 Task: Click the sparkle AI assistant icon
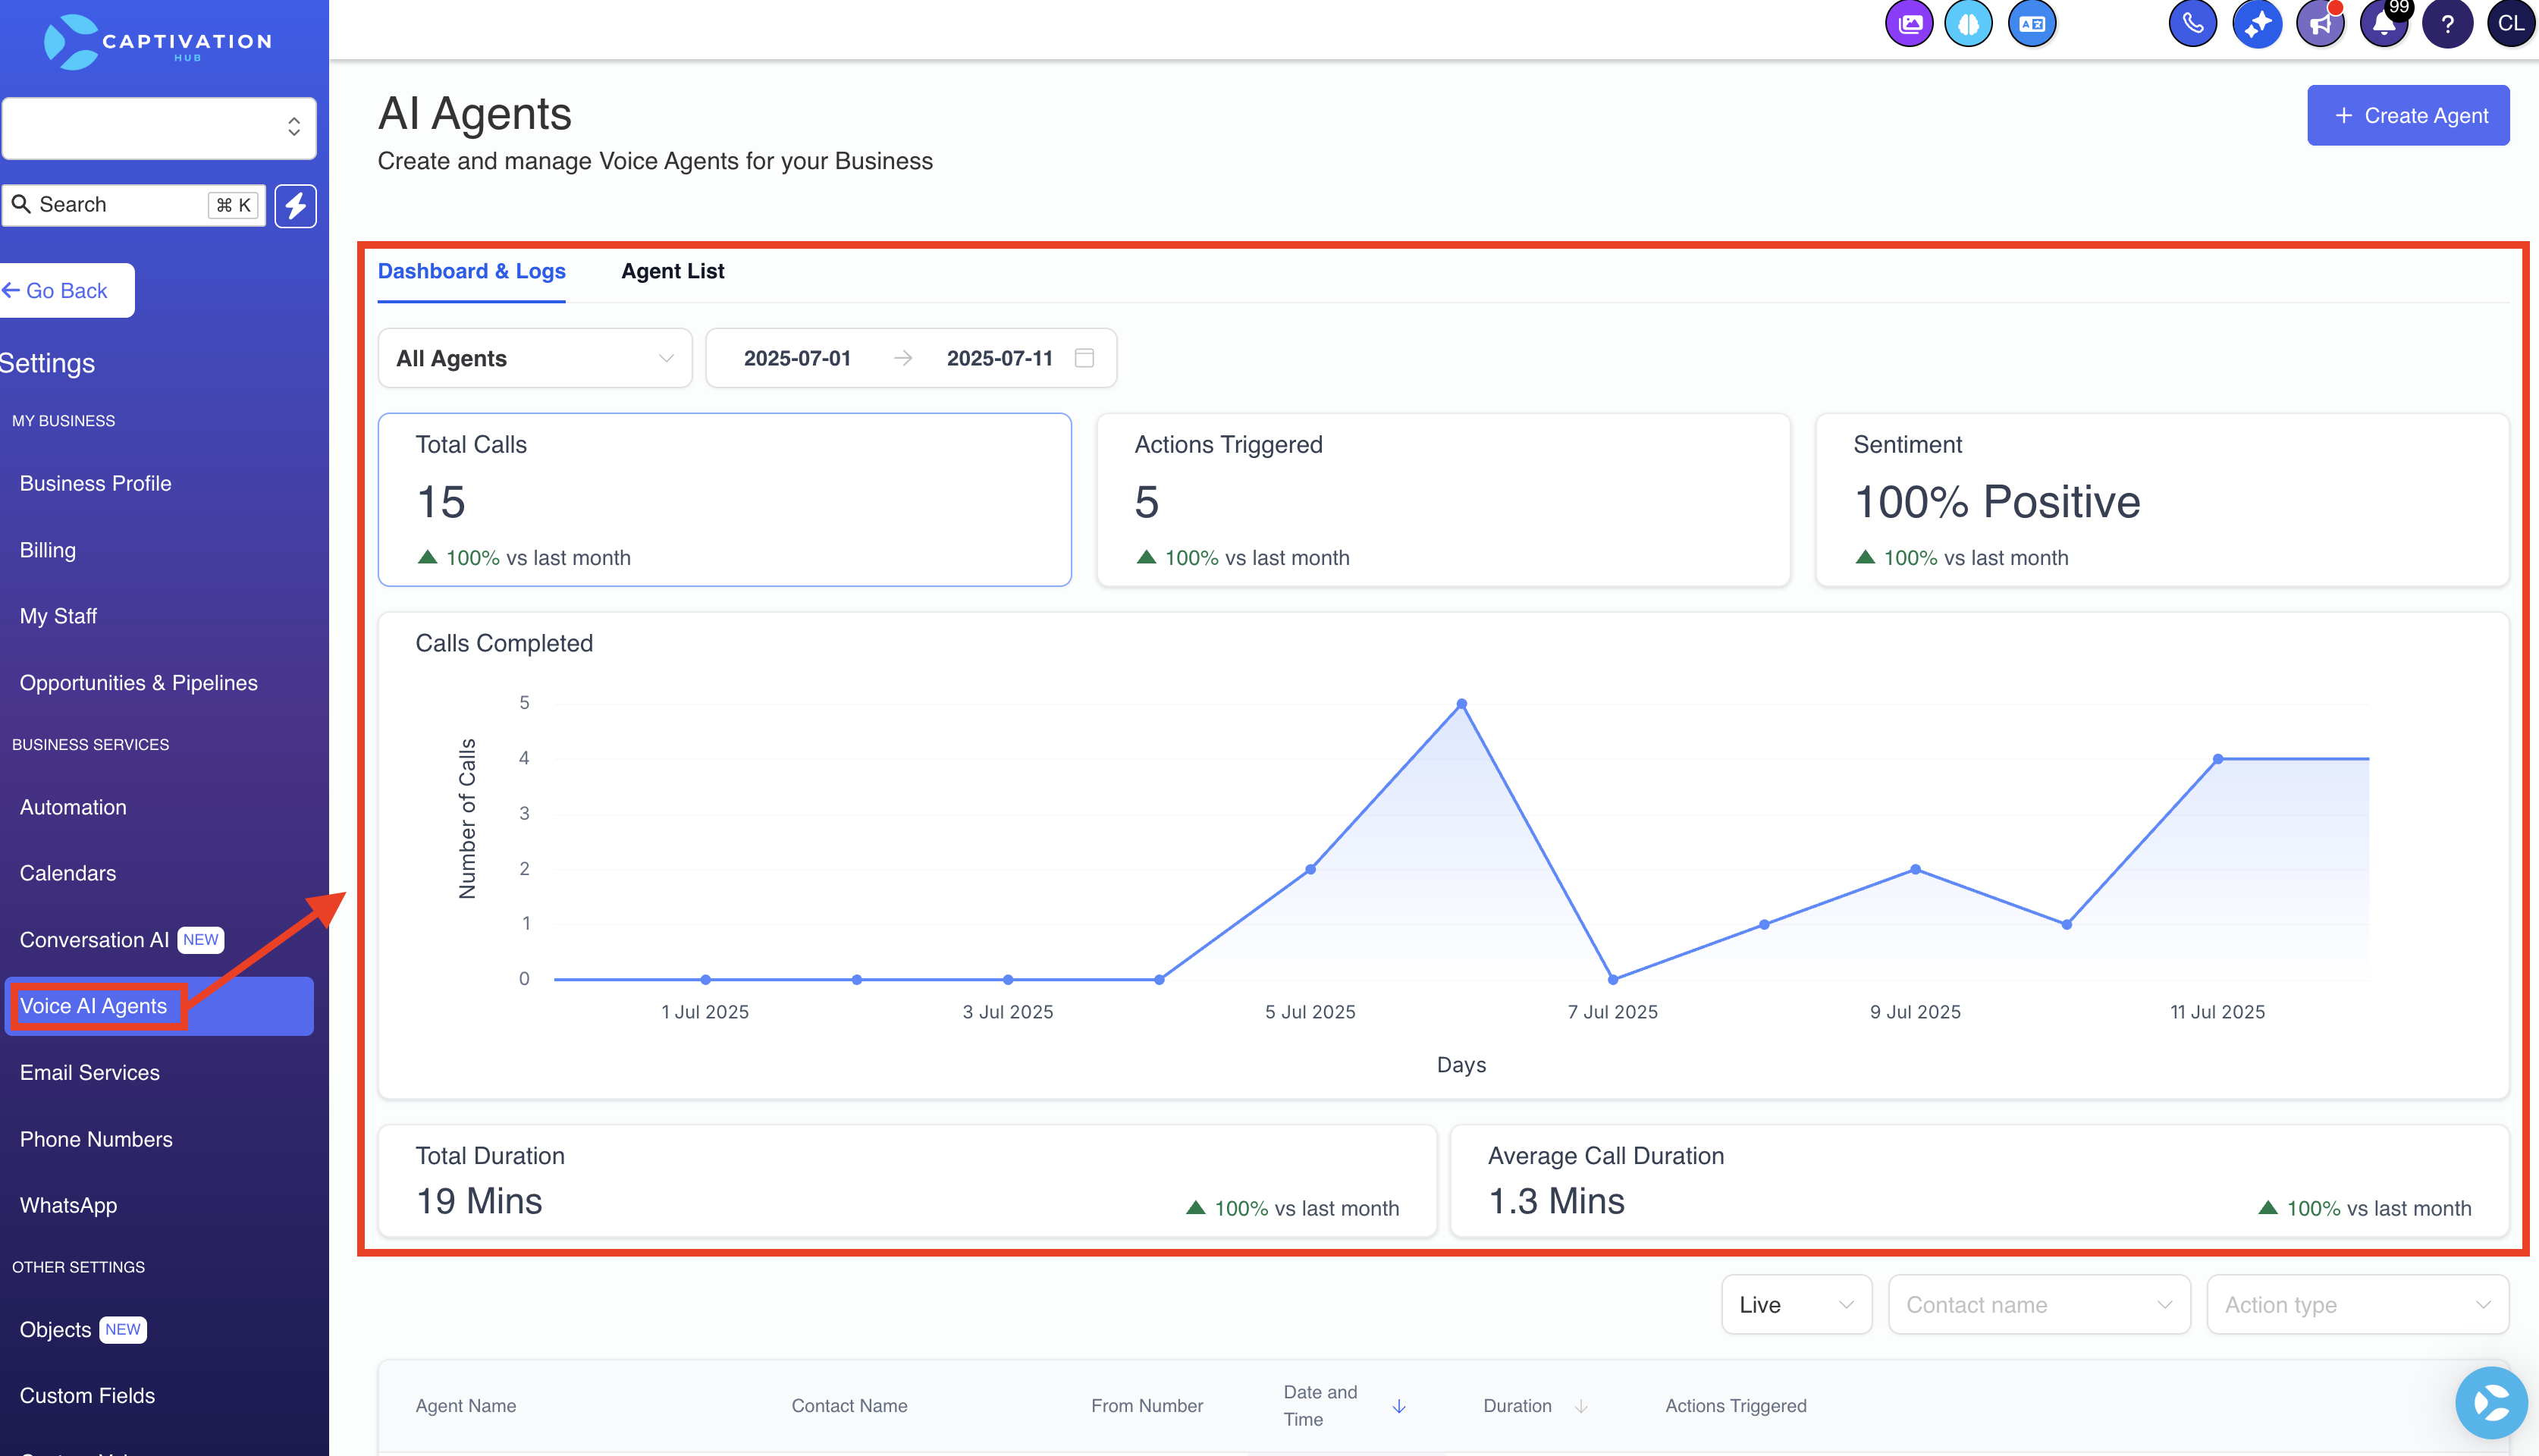click(2256, 24)
